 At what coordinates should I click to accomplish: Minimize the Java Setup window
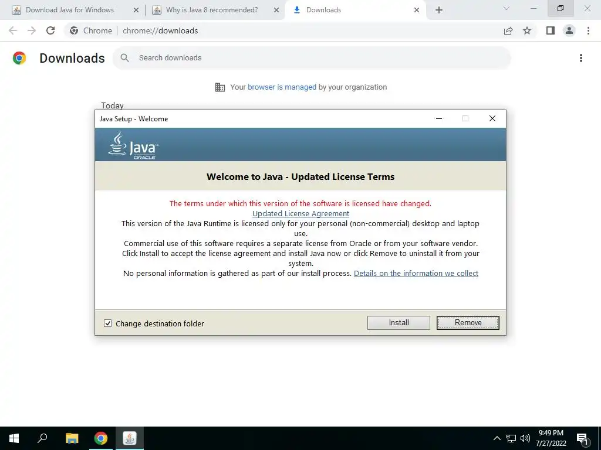[439, 118]
